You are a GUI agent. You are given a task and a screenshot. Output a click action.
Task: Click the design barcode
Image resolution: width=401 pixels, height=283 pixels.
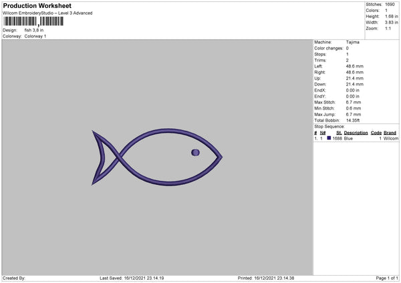(x=33, y=21)
